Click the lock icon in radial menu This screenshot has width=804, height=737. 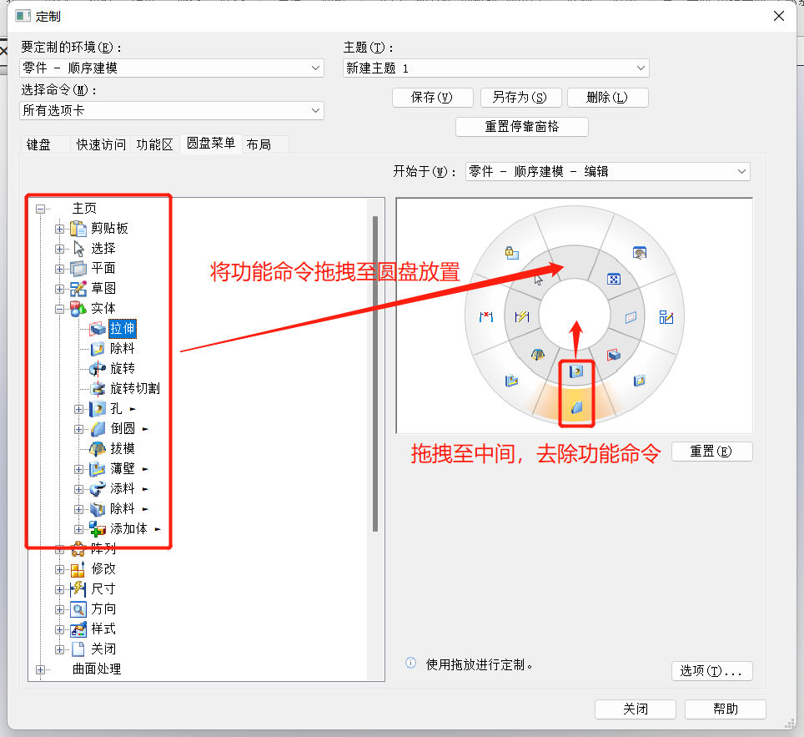click(x=512, y=251)
